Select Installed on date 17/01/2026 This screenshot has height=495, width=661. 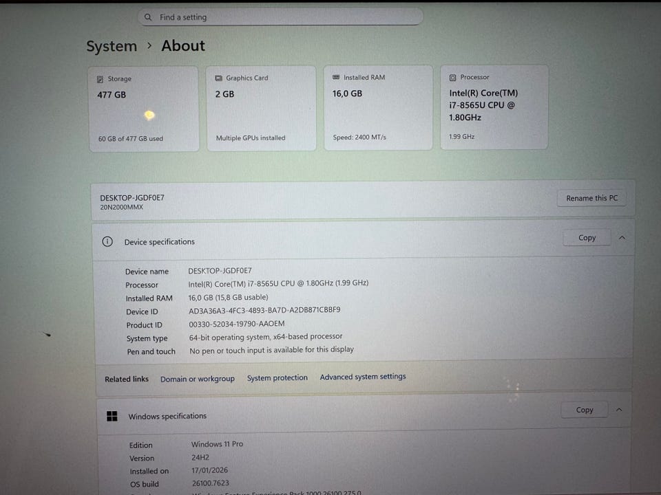(209, 470)
